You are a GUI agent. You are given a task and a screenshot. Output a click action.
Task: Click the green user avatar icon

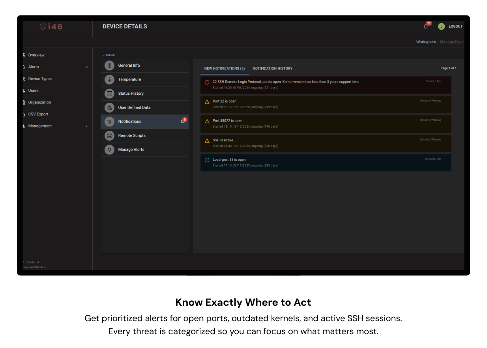pyautogui.click(x=441, y=26)
